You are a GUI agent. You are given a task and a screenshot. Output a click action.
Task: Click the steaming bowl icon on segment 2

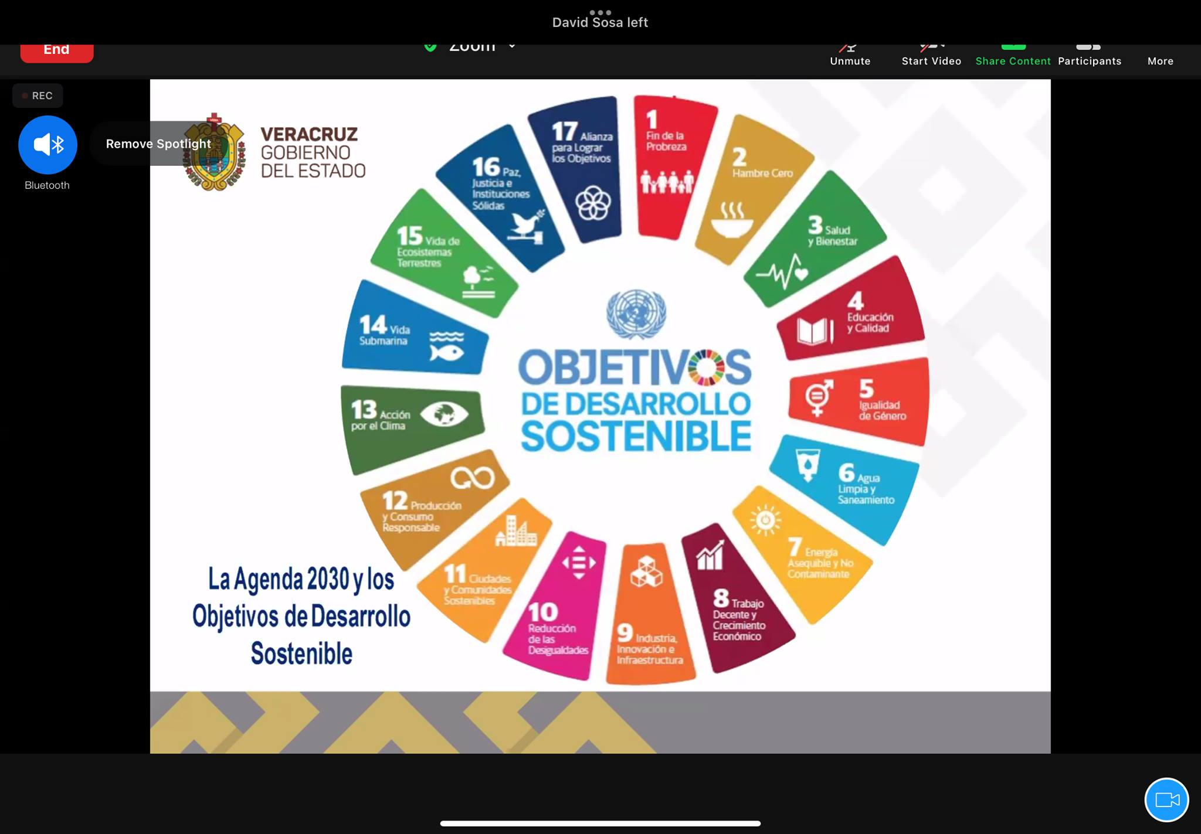coord(732,220)
